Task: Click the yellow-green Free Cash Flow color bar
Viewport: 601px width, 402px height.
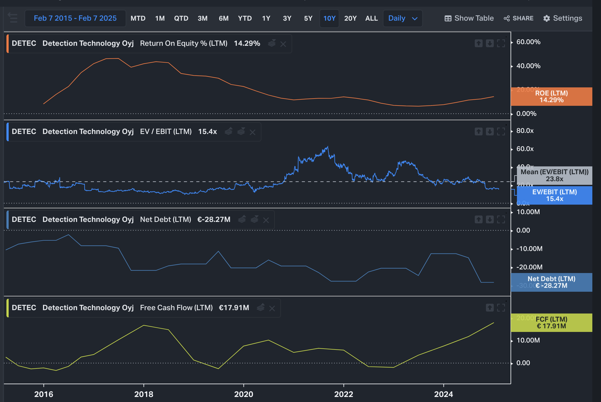Action: coord(8,308)
